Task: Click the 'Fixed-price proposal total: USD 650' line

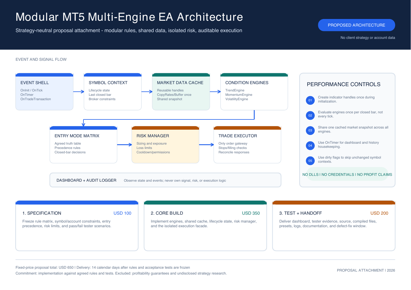Action: point(103,268)
